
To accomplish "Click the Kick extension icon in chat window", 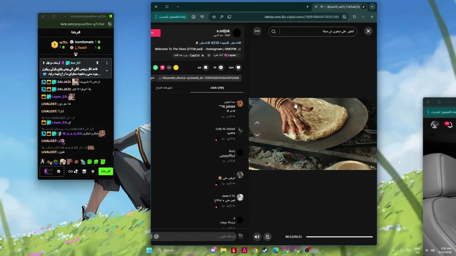I will [x=111, y=16].
